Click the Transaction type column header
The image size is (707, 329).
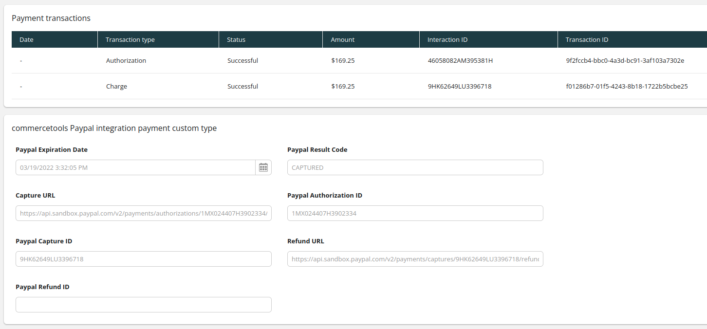[130, 39]
